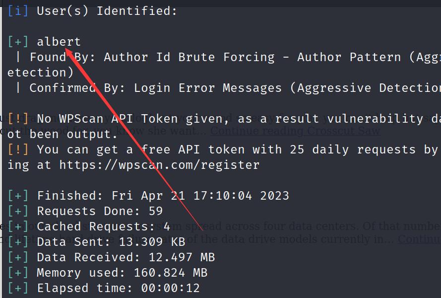This screenshot has height=298, width=441.
Task: Click the orange "[!]" before No WPScan API Token
Action: [x=18, y=119]
